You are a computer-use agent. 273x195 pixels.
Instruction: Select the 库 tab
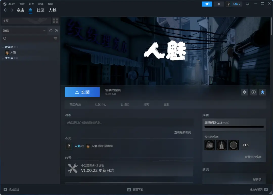(31, 10)
